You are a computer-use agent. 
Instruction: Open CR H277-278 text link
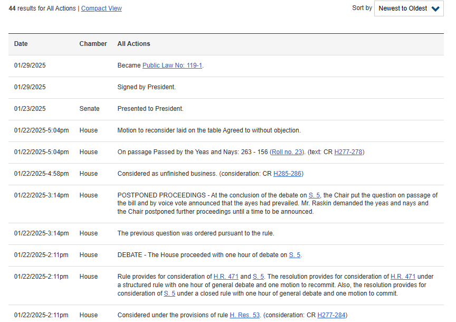point(348,152)
